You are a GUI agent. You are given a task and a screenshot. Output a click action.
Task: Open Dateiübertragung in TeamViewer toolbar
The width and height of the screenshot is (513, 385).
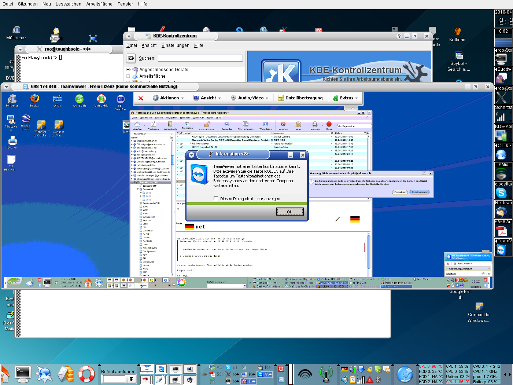[300, 98]
